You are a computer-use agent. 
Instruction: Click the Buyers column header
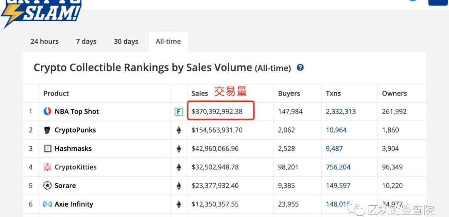click(289, 94)
